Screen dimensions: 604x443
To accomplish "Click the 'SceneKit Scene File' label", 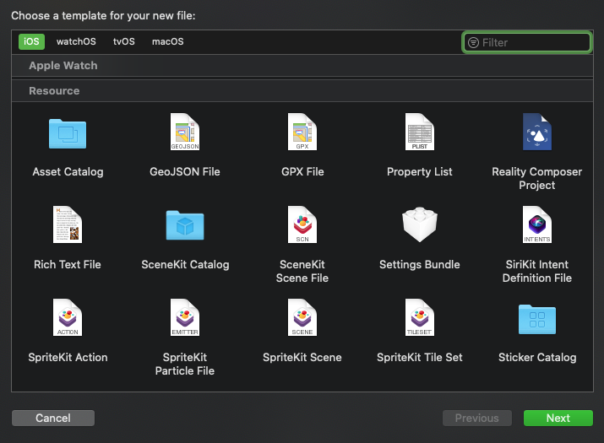I will 302,271.
